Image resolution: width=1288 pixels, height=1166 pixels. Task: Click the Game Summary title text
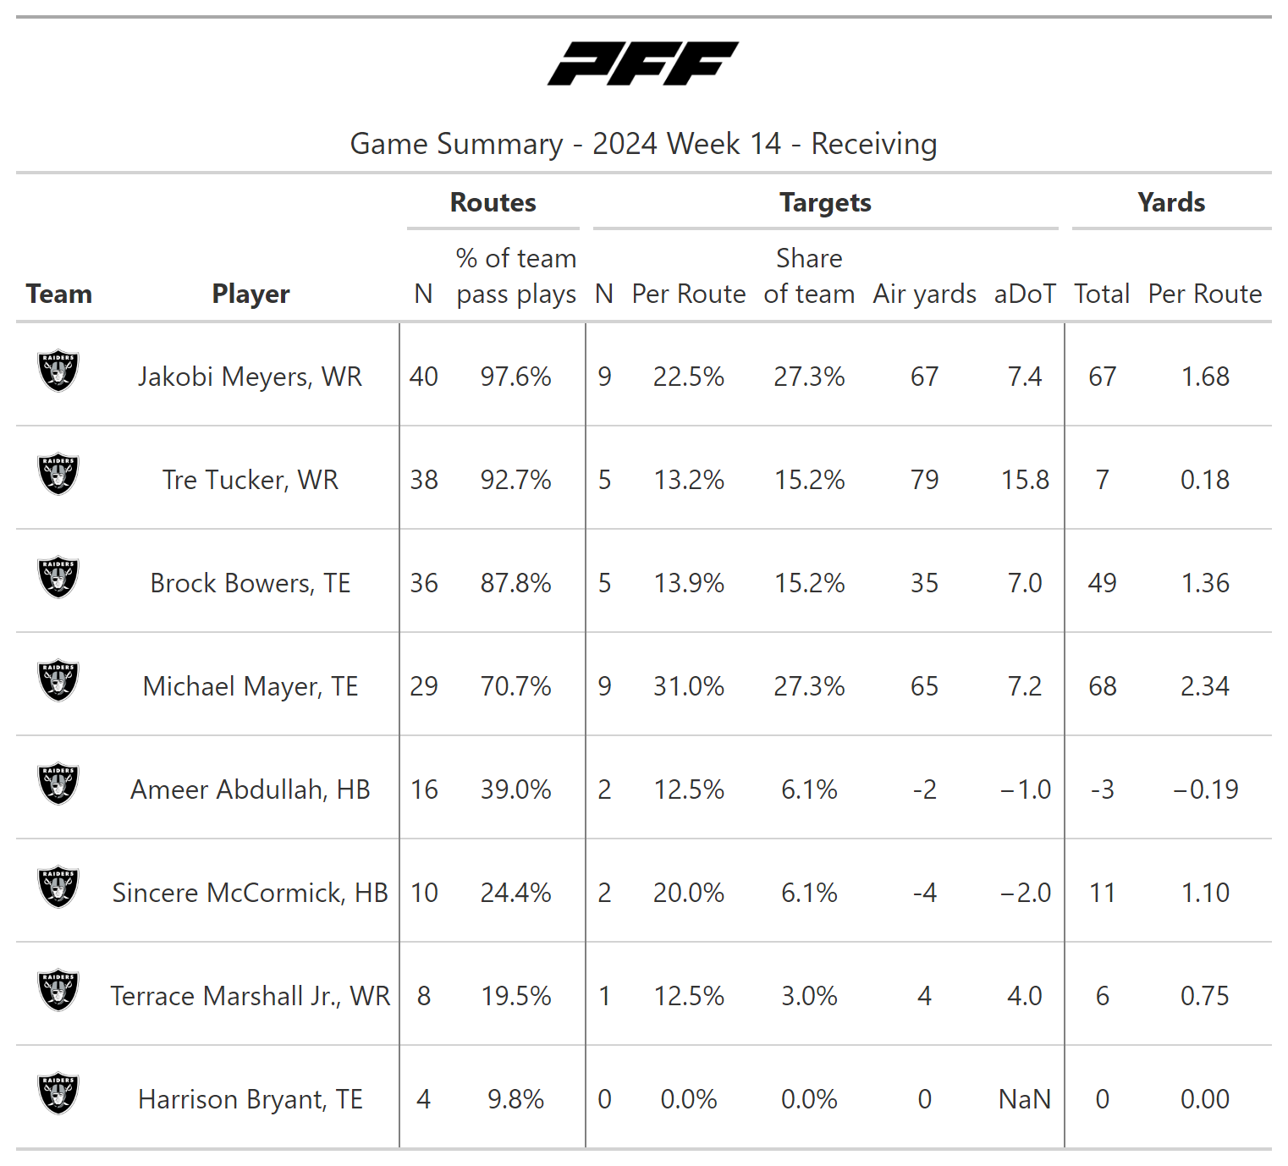pos(643,144)
